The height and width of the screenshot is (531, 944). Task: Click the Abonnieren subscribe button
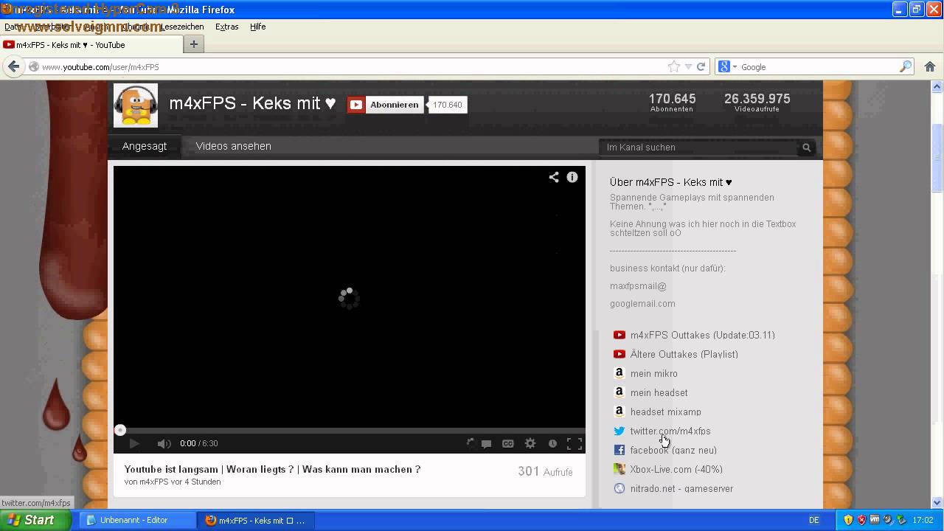point(386,105)
